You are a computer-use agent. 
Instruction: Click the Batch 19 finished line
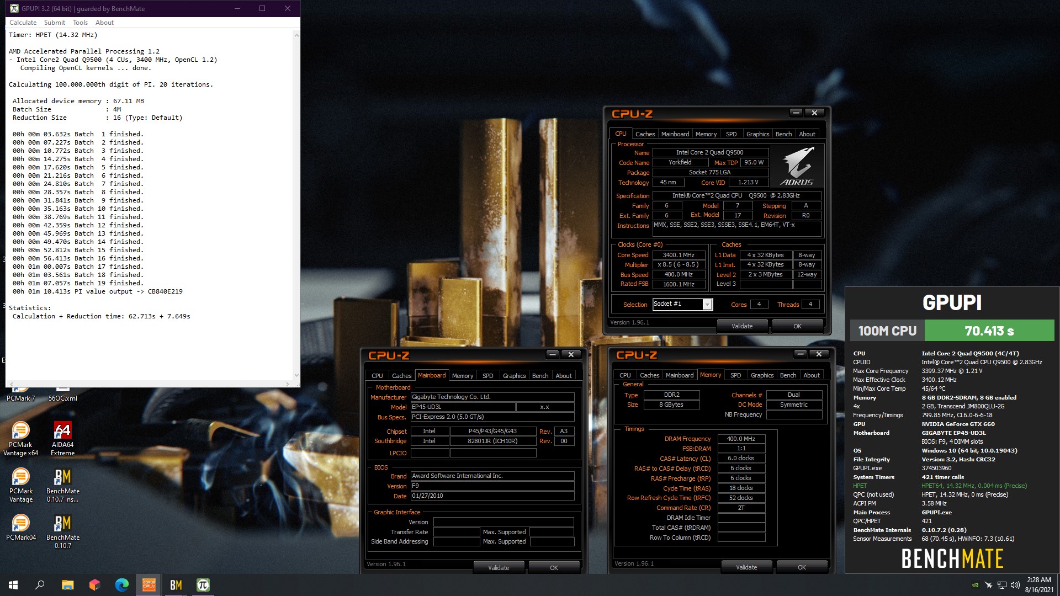click(x=78, y=283)
